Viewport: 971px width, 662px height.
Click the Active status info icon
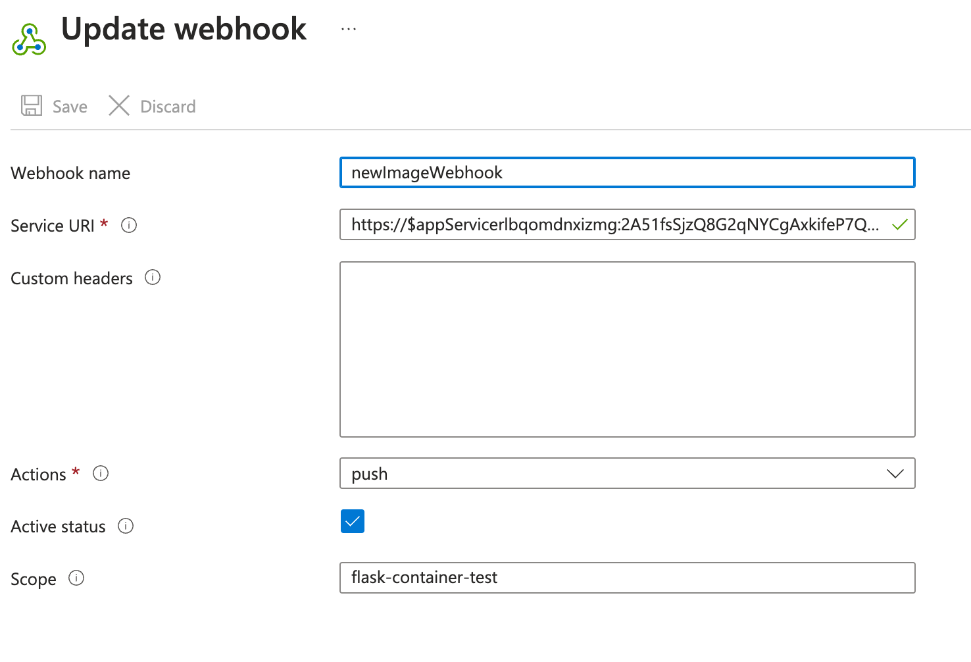[126, 526]
